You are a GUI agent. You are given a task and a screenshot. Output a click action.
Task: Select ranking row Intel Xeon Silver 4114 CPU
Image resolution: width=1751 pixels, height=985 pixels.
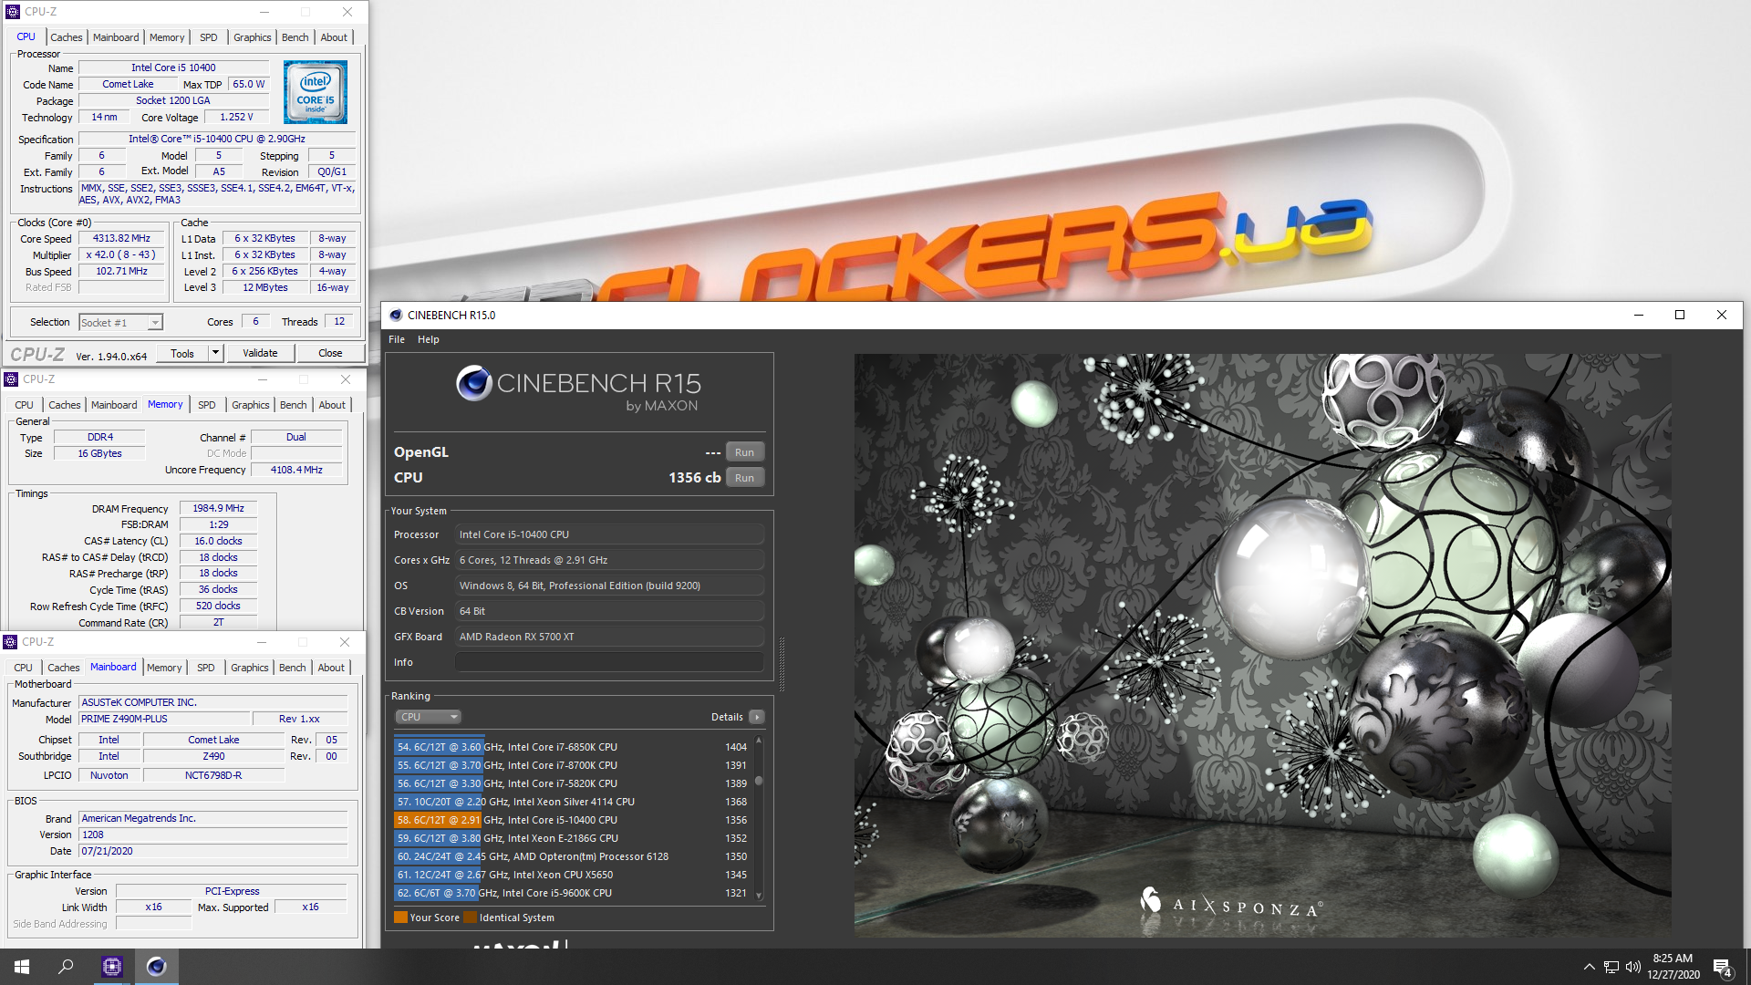pyautogui.click(x=572, y=802)
